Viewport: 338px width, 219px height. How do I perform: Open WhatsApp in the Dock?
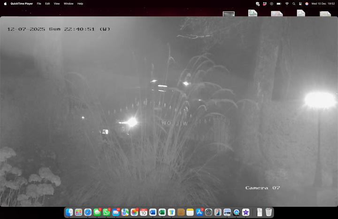pos(107,212)
